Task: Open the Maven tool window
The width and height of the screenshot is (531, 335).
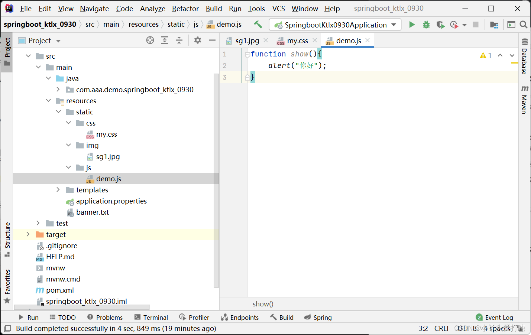Action: 525,100
